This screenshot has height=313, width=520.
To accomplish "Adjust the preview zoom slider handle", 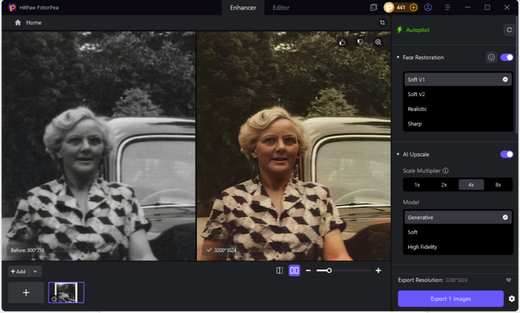I will (x=329, y=270).
